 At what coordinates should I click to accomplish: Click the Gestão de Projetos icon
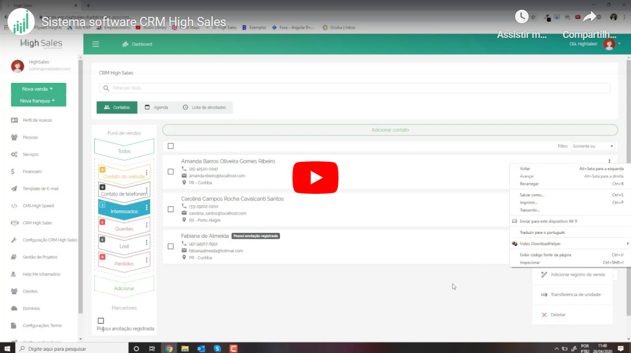point(14,257)
